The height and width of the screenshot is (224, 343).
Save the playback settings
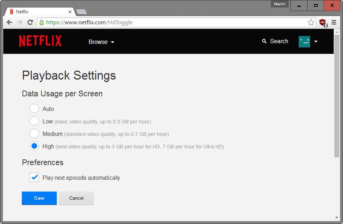coord(39,198)
